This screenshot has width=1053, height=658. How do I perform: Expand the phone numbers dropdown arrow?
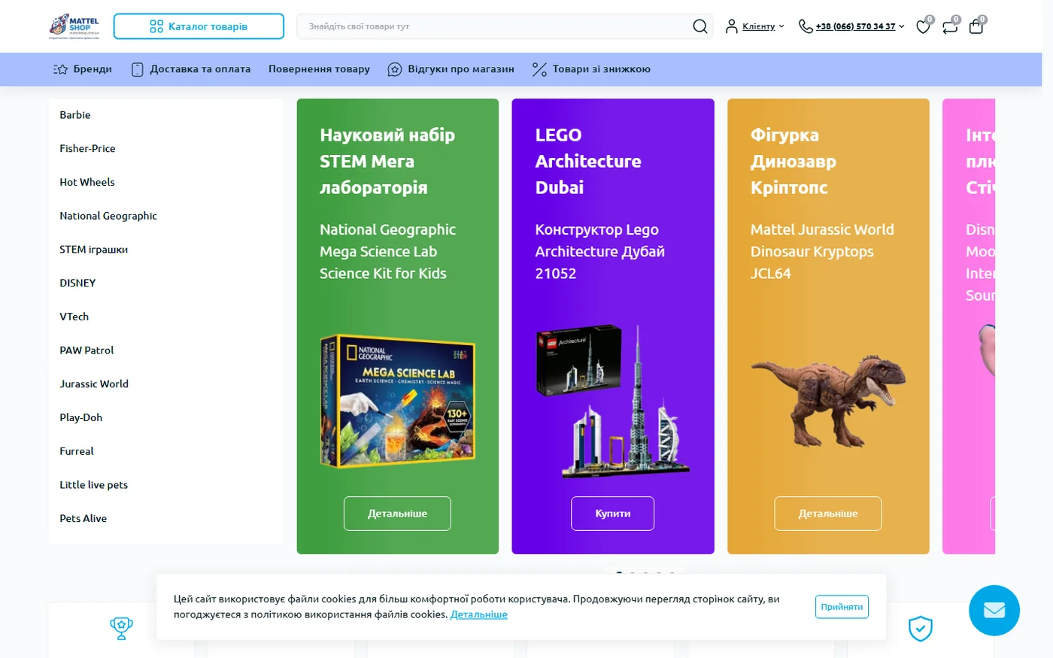pyautogui.click(x=902, y=26)
